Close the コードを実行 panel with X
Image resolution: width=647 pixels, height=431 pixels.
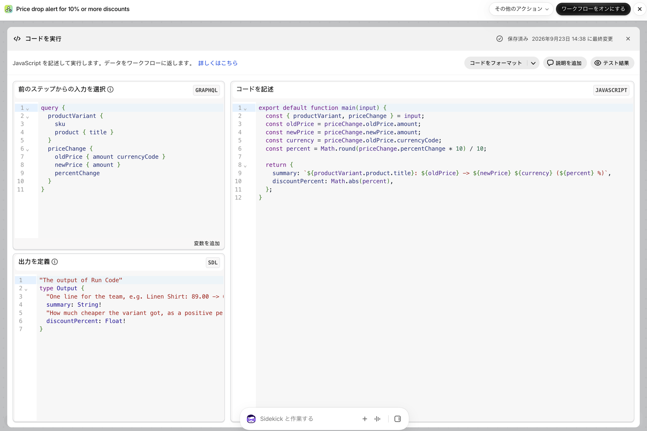(x=628, y=39)
